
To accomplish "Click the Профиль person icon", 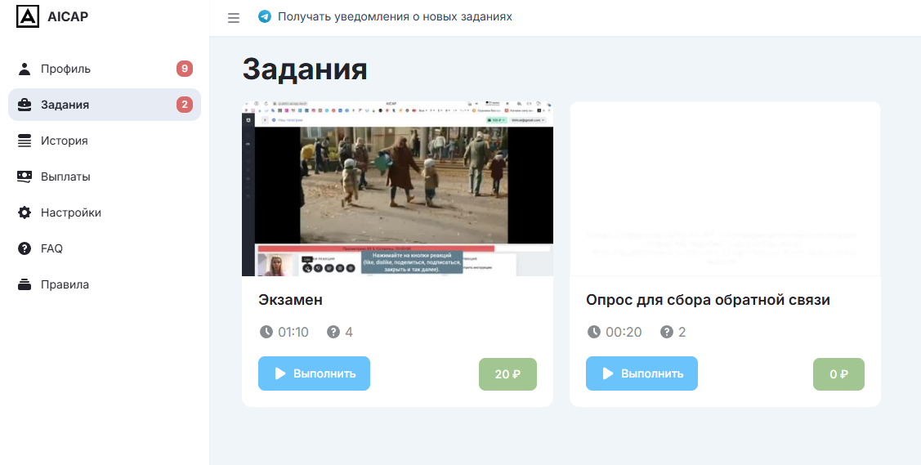I will [24, 69].
